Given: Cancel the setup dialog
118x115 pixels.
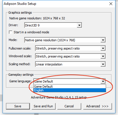Looking at the screenshot, I should pos(69,106).
